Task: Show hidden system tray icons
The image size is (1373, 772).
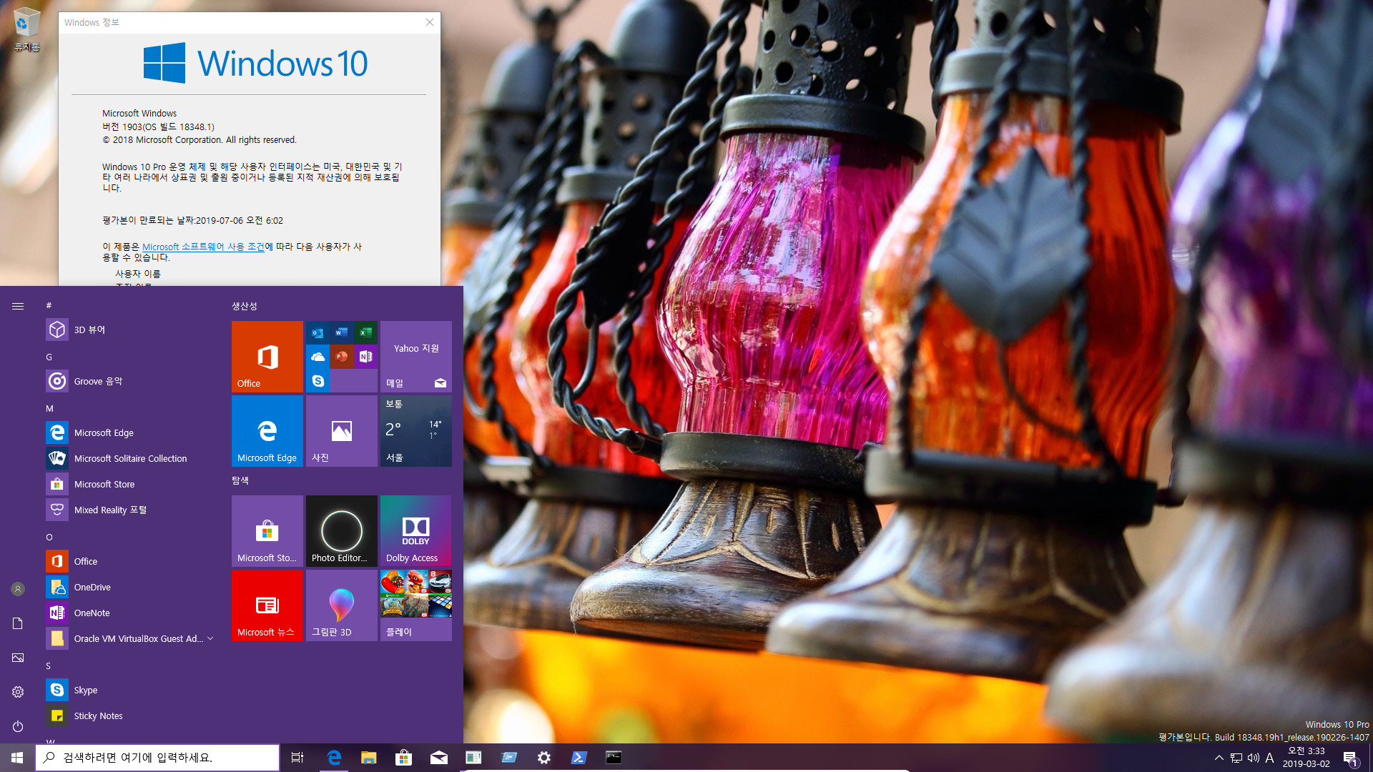Action: click(x=1219, y=758)
